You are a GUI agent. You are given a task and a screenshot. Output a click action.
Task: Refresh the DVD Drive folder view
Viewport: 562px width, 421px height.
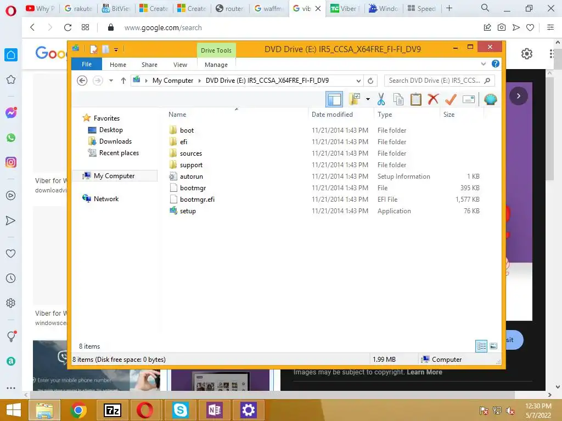[x=370, y=81]
